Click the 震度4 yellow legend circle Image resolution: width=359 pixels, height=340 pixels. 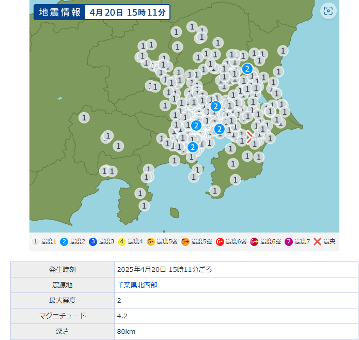tap(122, 241)
